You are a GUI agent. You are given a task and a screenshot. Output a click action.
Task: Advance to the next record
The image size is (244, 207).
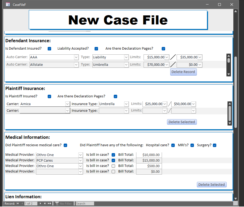coord(40,203)
